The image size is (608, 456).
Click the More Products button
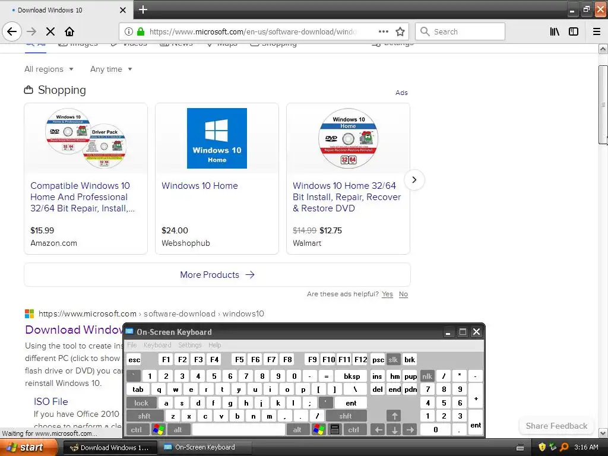217,274
